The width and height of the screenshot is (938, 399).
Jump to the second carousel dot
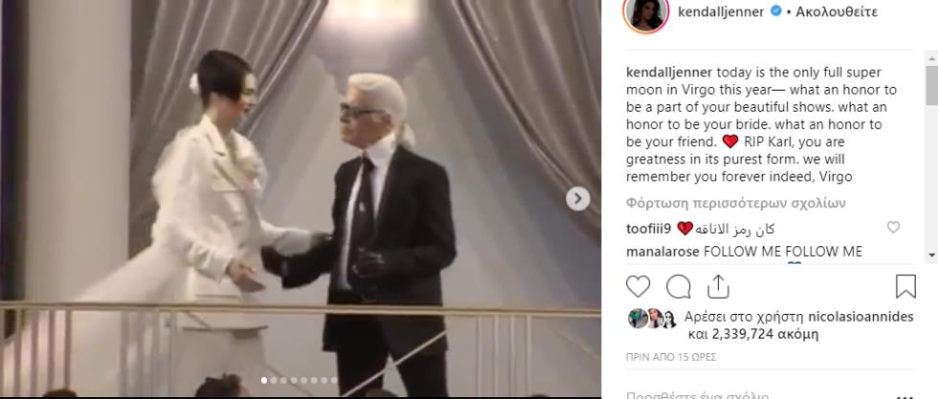point(274,380)
